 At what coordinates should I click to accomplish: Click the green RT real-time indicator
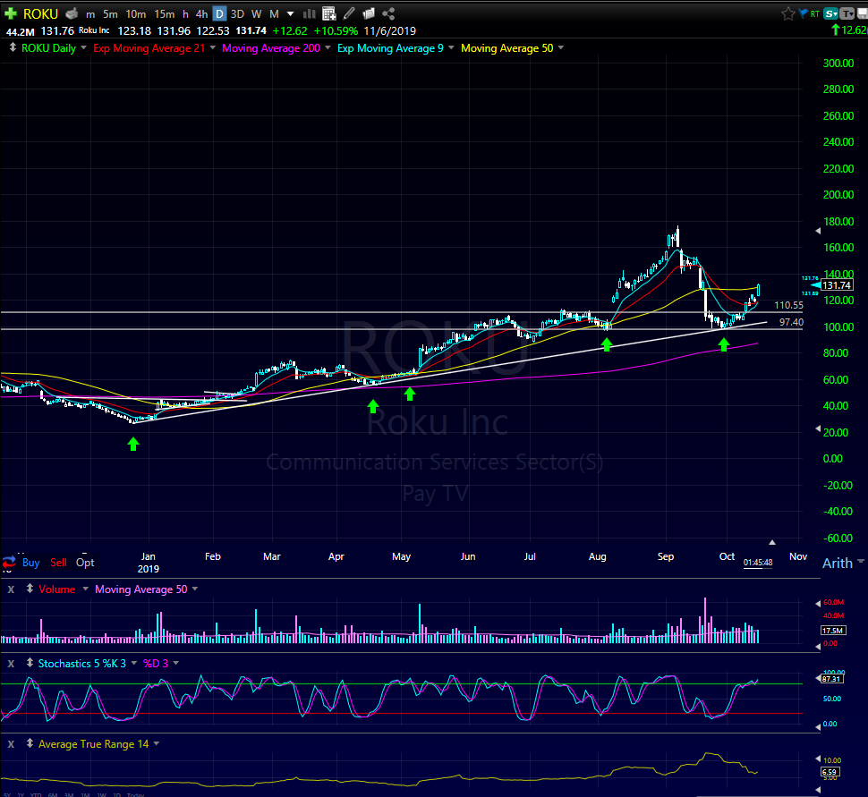[815, 14]
